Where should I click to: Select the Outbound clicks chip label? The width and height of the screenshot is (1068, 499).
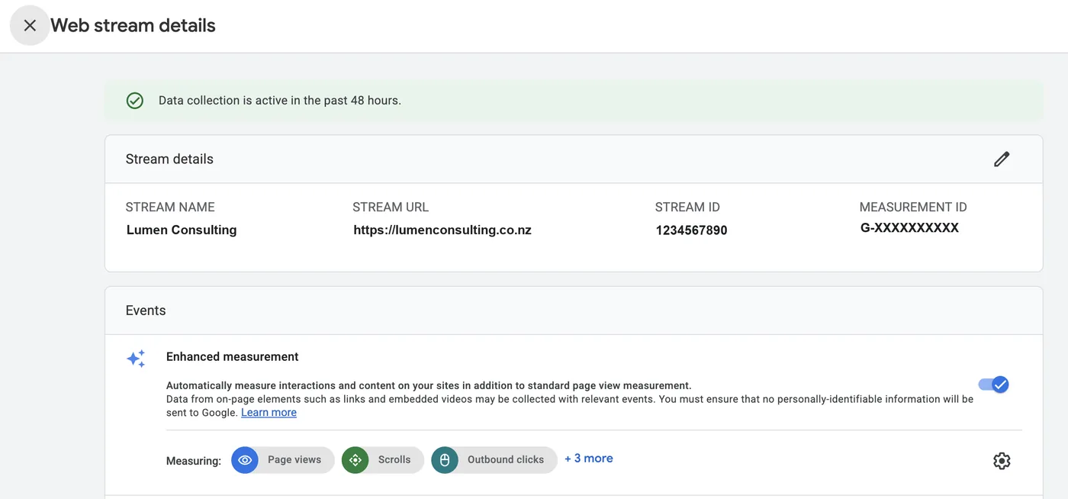(506, 459)
